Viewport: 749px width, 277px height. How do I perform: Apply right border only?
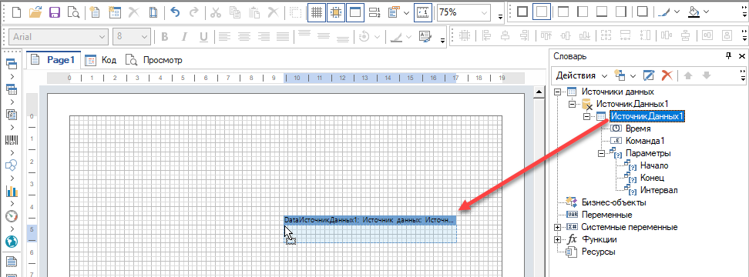pos(620,12)
